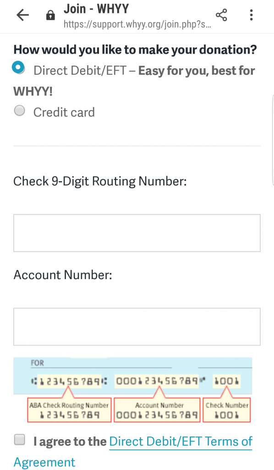Tap the Check Number callout on check

point(227,410)
